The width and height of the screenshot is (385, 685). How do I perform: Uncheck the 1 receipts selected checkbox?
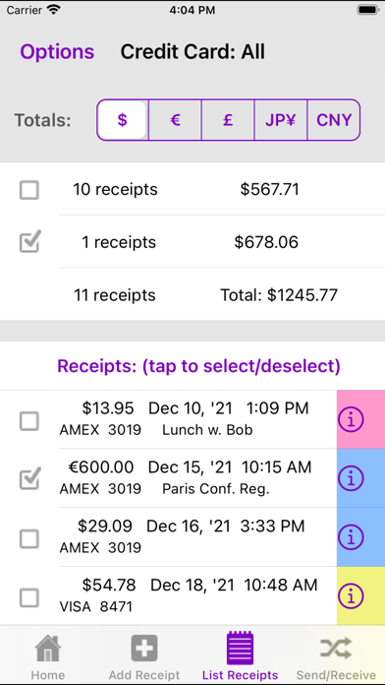[29, 241]
